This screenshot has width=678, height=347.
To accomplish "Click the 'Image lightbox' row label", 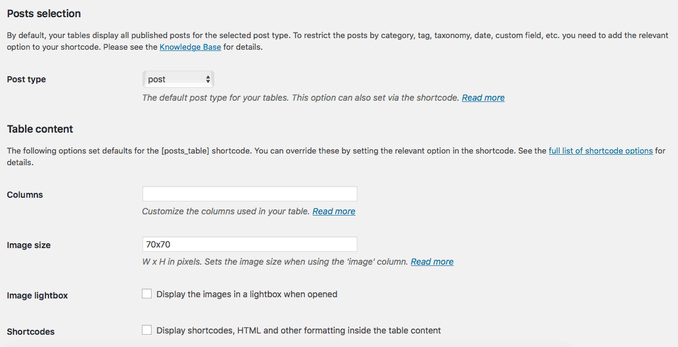I will 37,295.
